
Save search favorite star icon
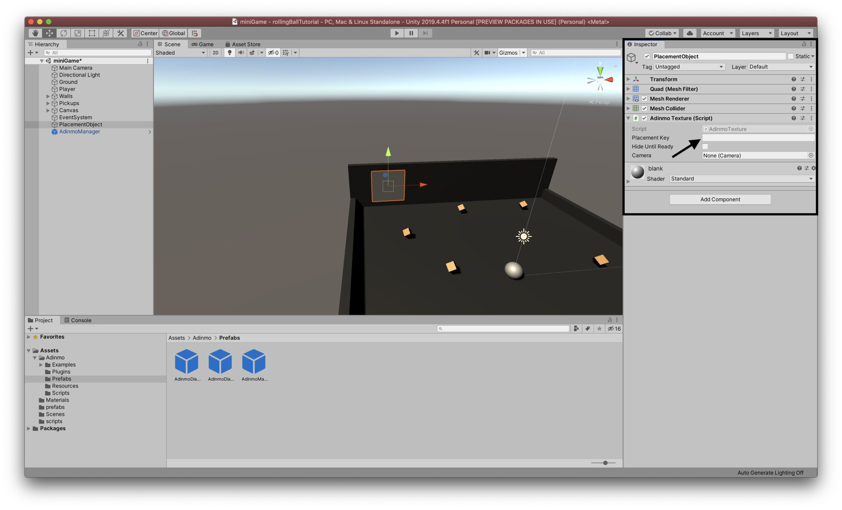(x=599, y=328)
